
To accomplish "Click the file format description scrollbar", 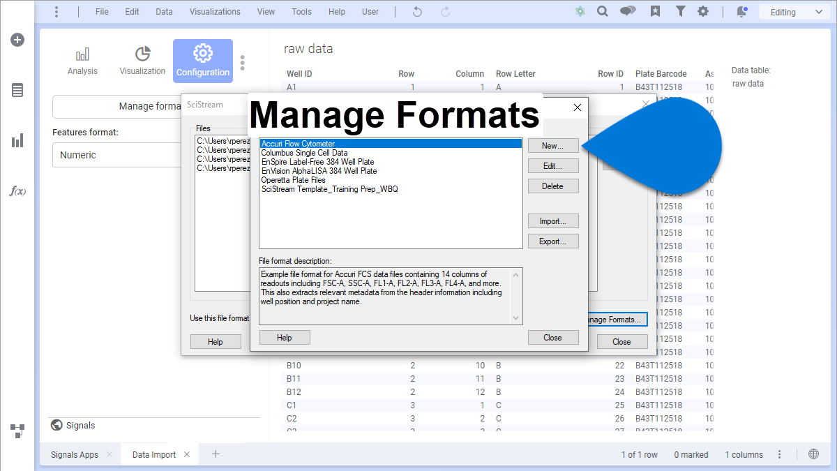I will [516, 296].
